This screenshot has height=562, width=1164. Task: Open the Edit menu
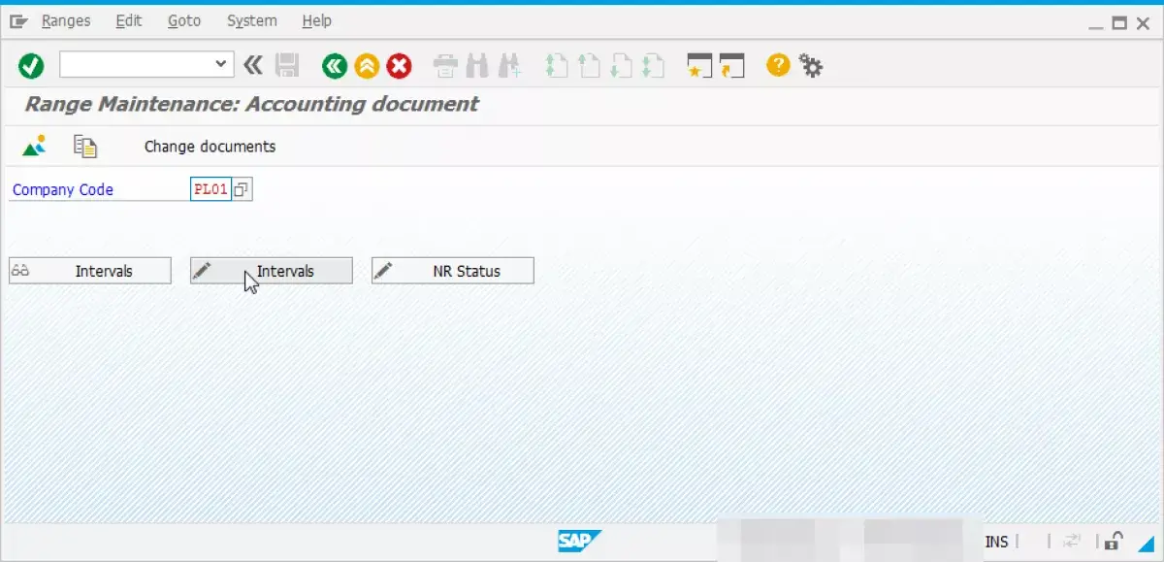(x=128, y=20)
